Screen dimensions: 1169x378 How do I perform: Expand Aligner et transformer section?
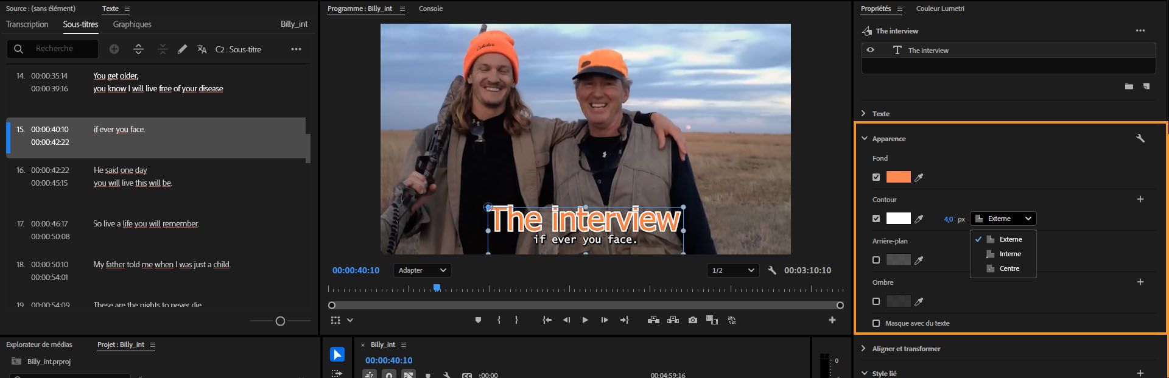(863, 348)
